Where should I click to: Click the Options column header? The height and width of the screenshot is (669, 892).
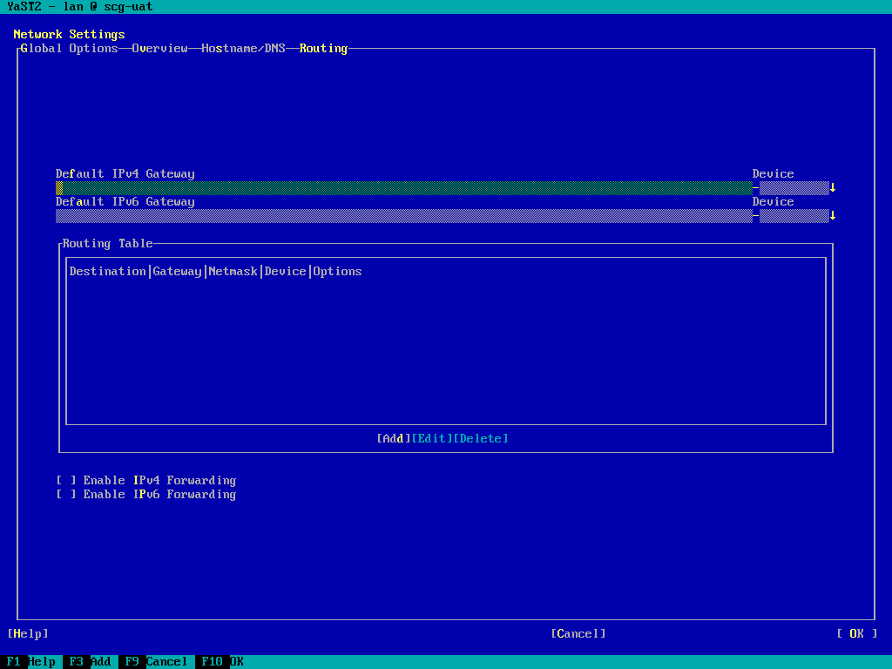337,272
